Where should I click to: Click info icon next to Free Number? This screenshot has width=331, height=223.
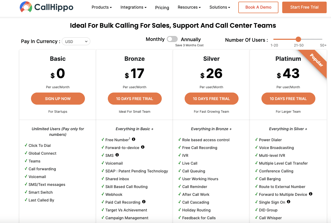pyautogui.click(x=133, y=139)
